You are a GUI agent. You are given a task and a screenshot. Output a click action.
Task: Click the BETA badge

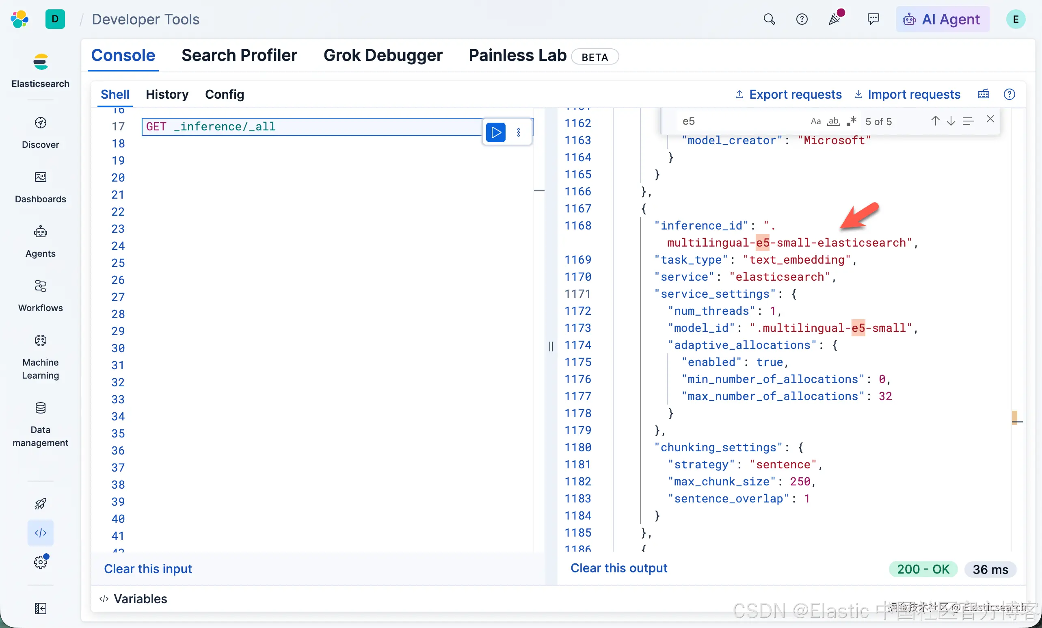point(595,57)
